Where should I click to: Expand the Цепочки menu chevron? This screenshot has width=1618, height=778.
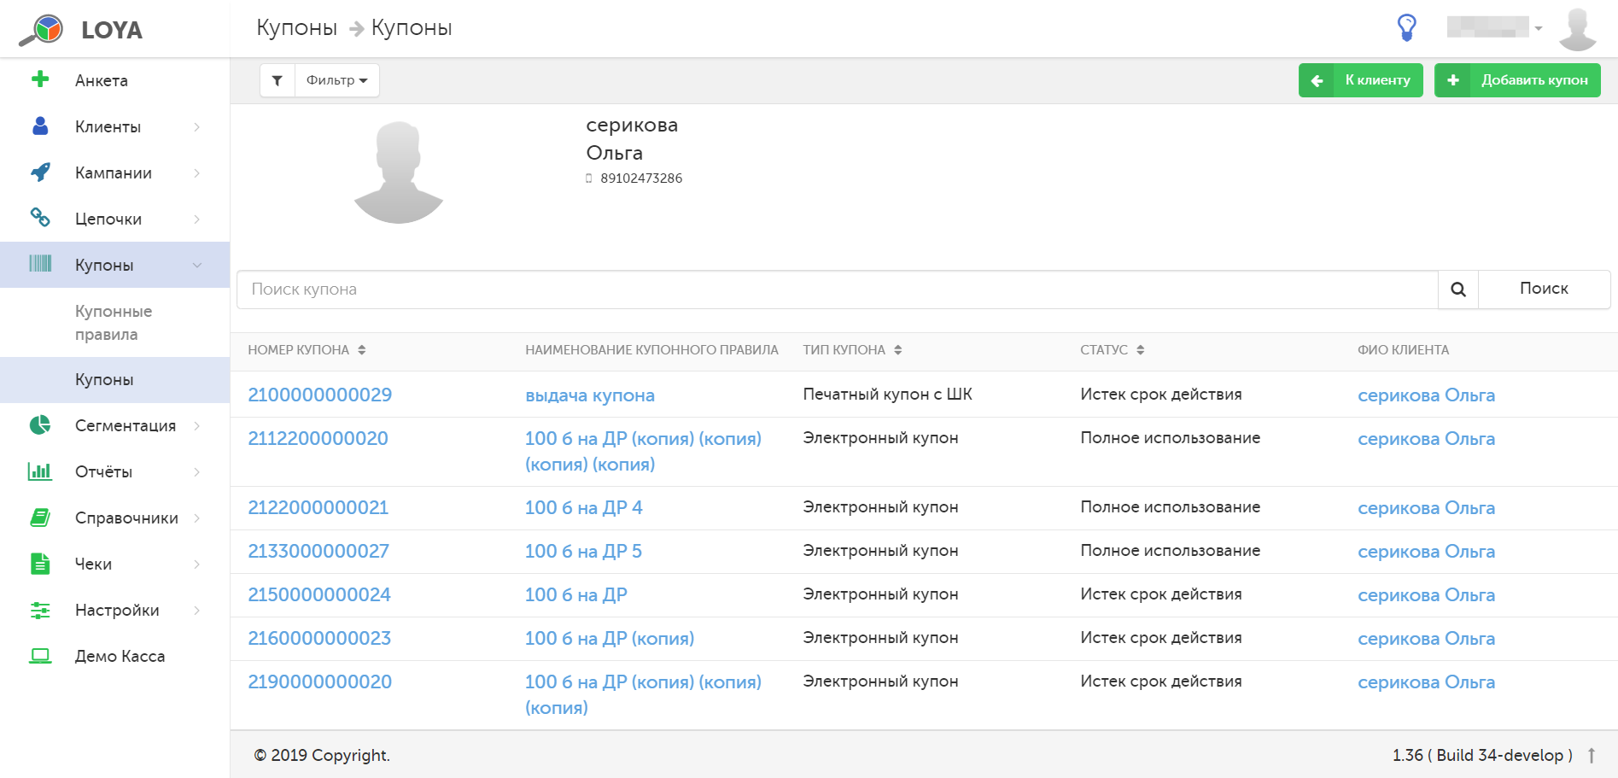pyautogui.click(x=197, y=219)
